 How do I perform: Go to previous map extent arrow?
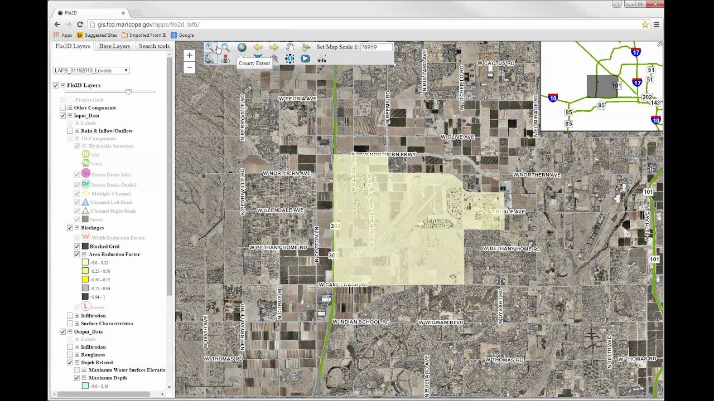click(x=258, y=47)
